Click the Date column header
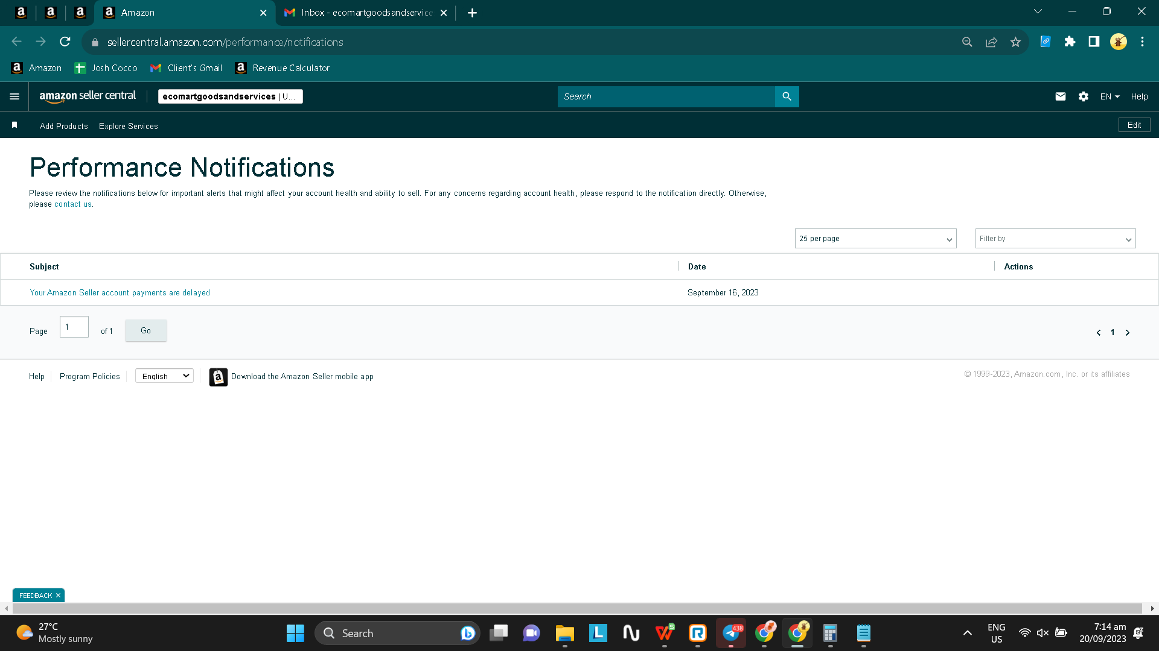Viewport: 1159px width, 651px height. pyautogui.click(x=697, y=266)
